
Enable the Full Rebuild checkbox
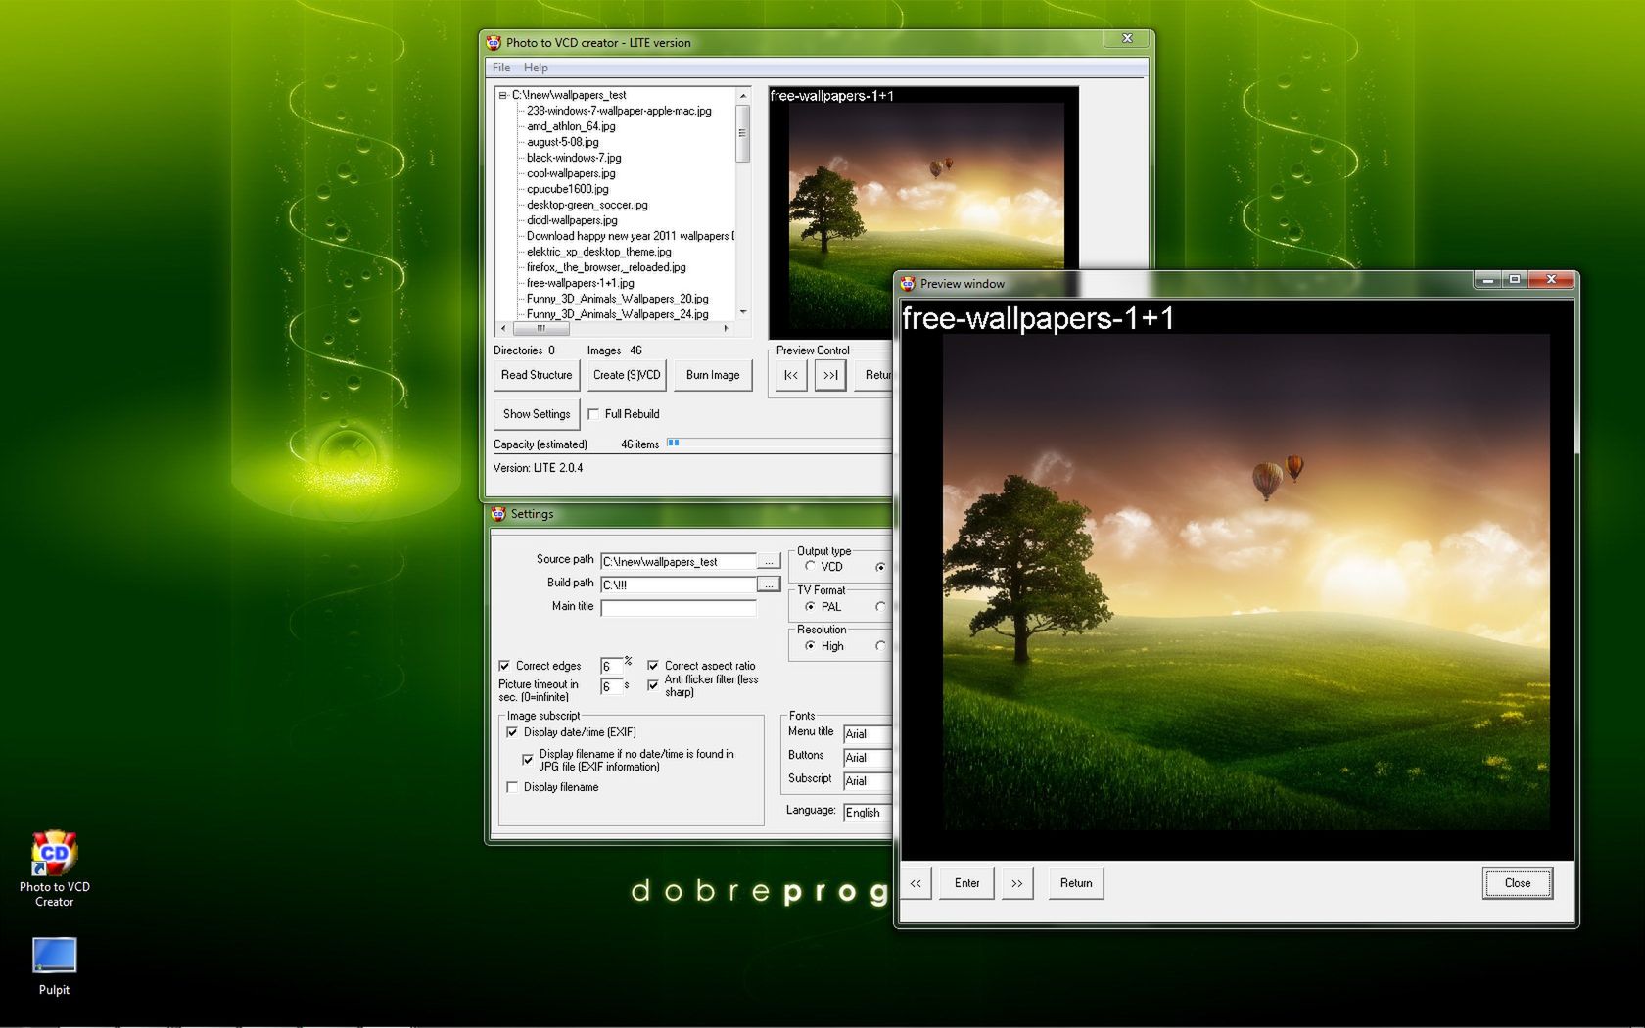click(x=594, y=414)
